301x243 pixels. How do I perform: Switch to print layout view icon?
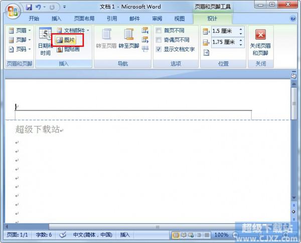tap(176, 235)
